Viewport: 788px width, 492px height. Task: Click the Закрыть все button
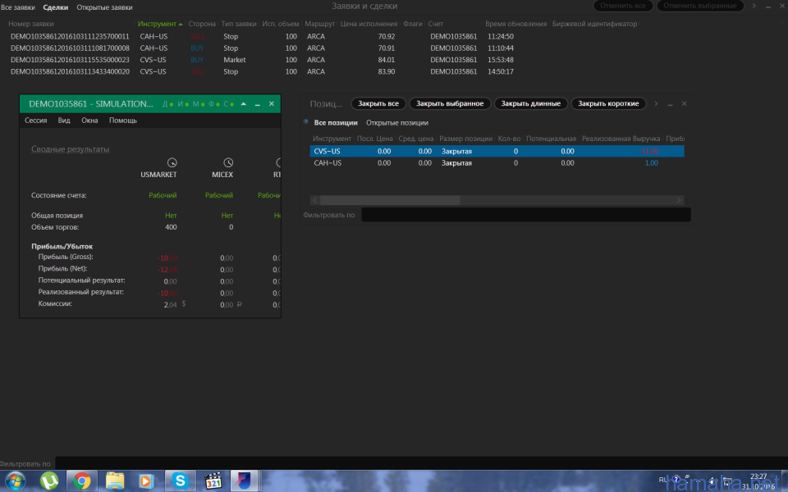[378, 103]
